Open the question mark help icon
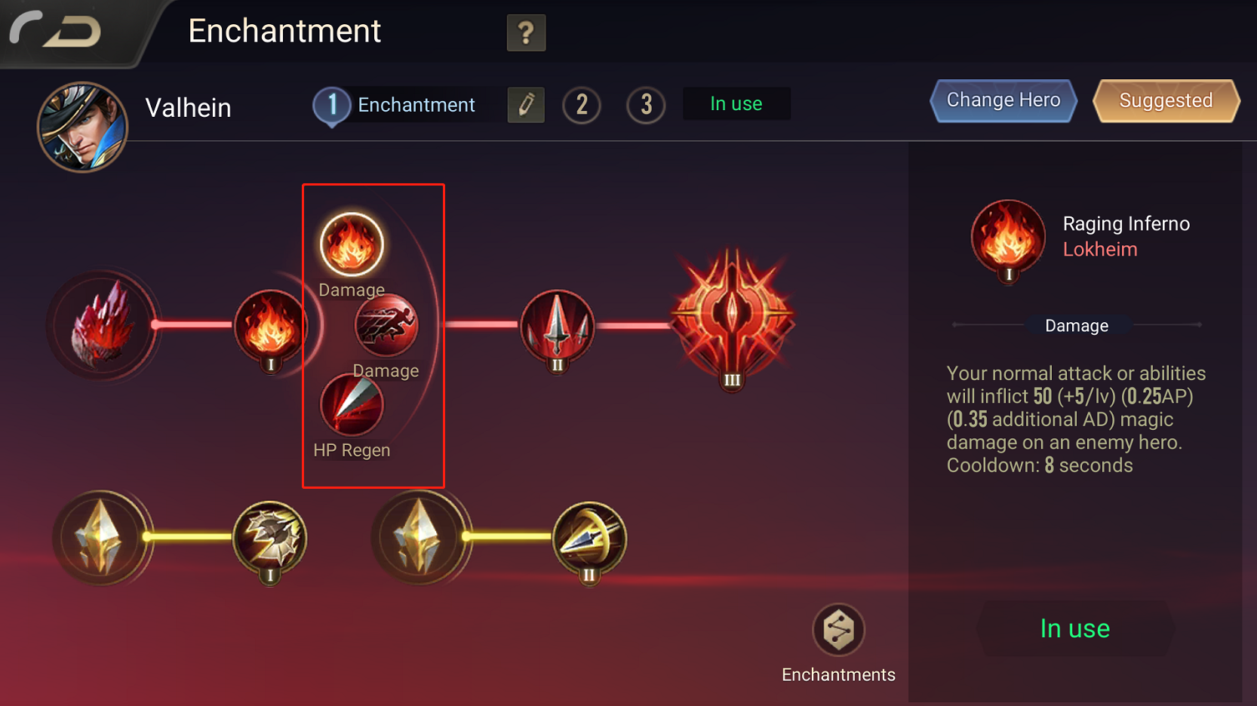Viewport: 1257px width, 706px height. (526, 32)
